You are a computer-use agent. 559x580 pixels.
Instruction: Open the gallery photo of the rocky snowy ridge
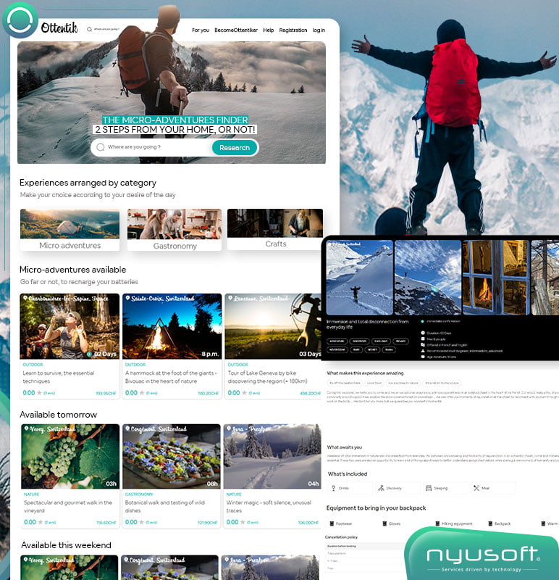coord(428,278)
